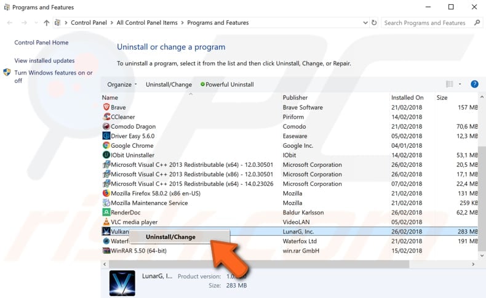The height and width of the screenshot is (298, 486).
Task: Open the Organize dropdown menu
Action: [x=122, y=84]
